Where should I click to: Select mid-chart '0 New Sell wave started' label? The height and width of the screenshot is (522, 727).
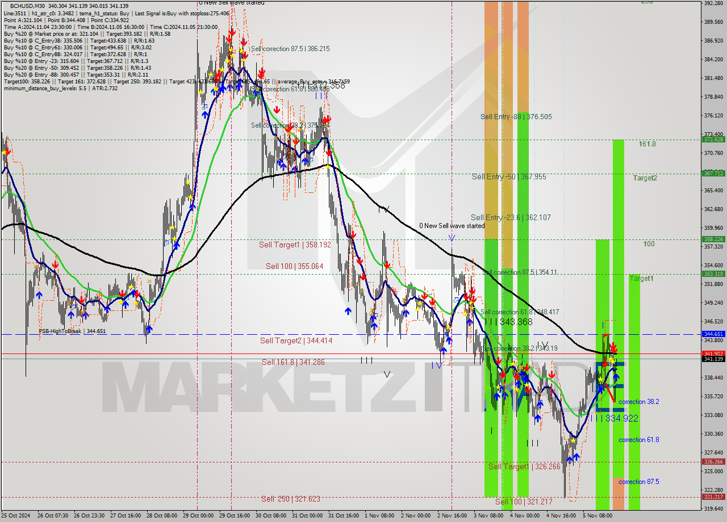(452, 226)
